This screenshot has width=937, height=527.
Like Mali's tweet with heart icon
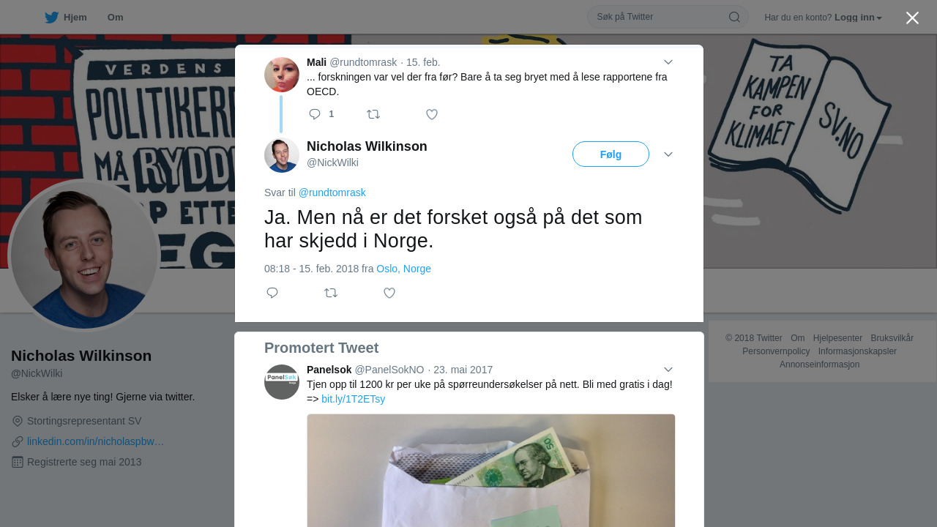432,114
